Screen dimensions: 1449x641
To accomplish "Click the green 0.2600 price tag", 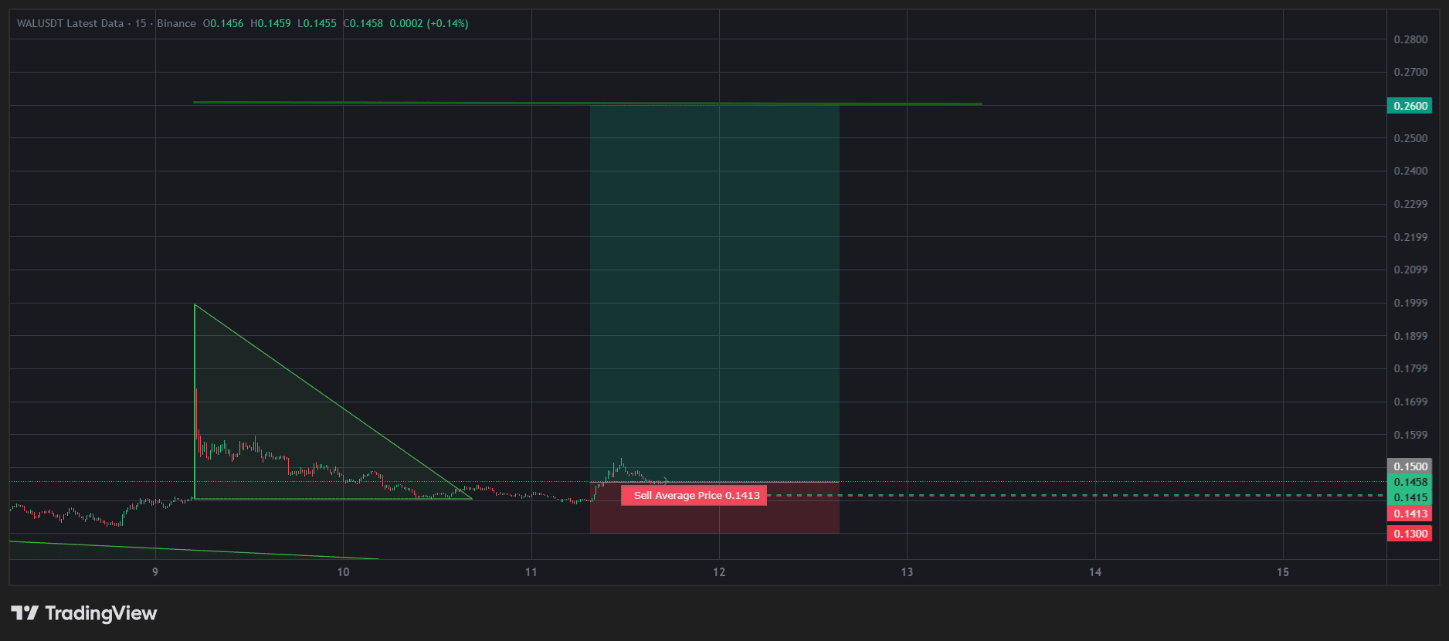I will pos(1410,106).
